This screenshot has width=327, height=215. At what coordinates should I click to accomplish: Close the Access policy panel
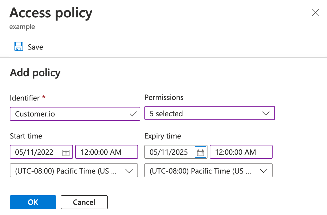pos(315,13)
